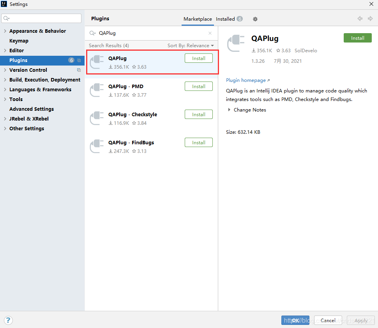Expand Appearance & Behavior settings
Image resolution: width=378 pixels, height=328 pixels.
click(x=5, y=31)
